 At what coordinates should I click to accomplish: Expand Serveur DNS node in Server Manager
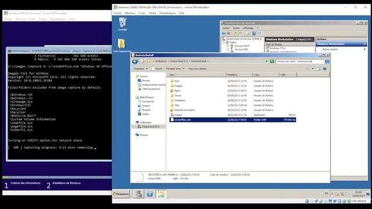coord(228,49)
